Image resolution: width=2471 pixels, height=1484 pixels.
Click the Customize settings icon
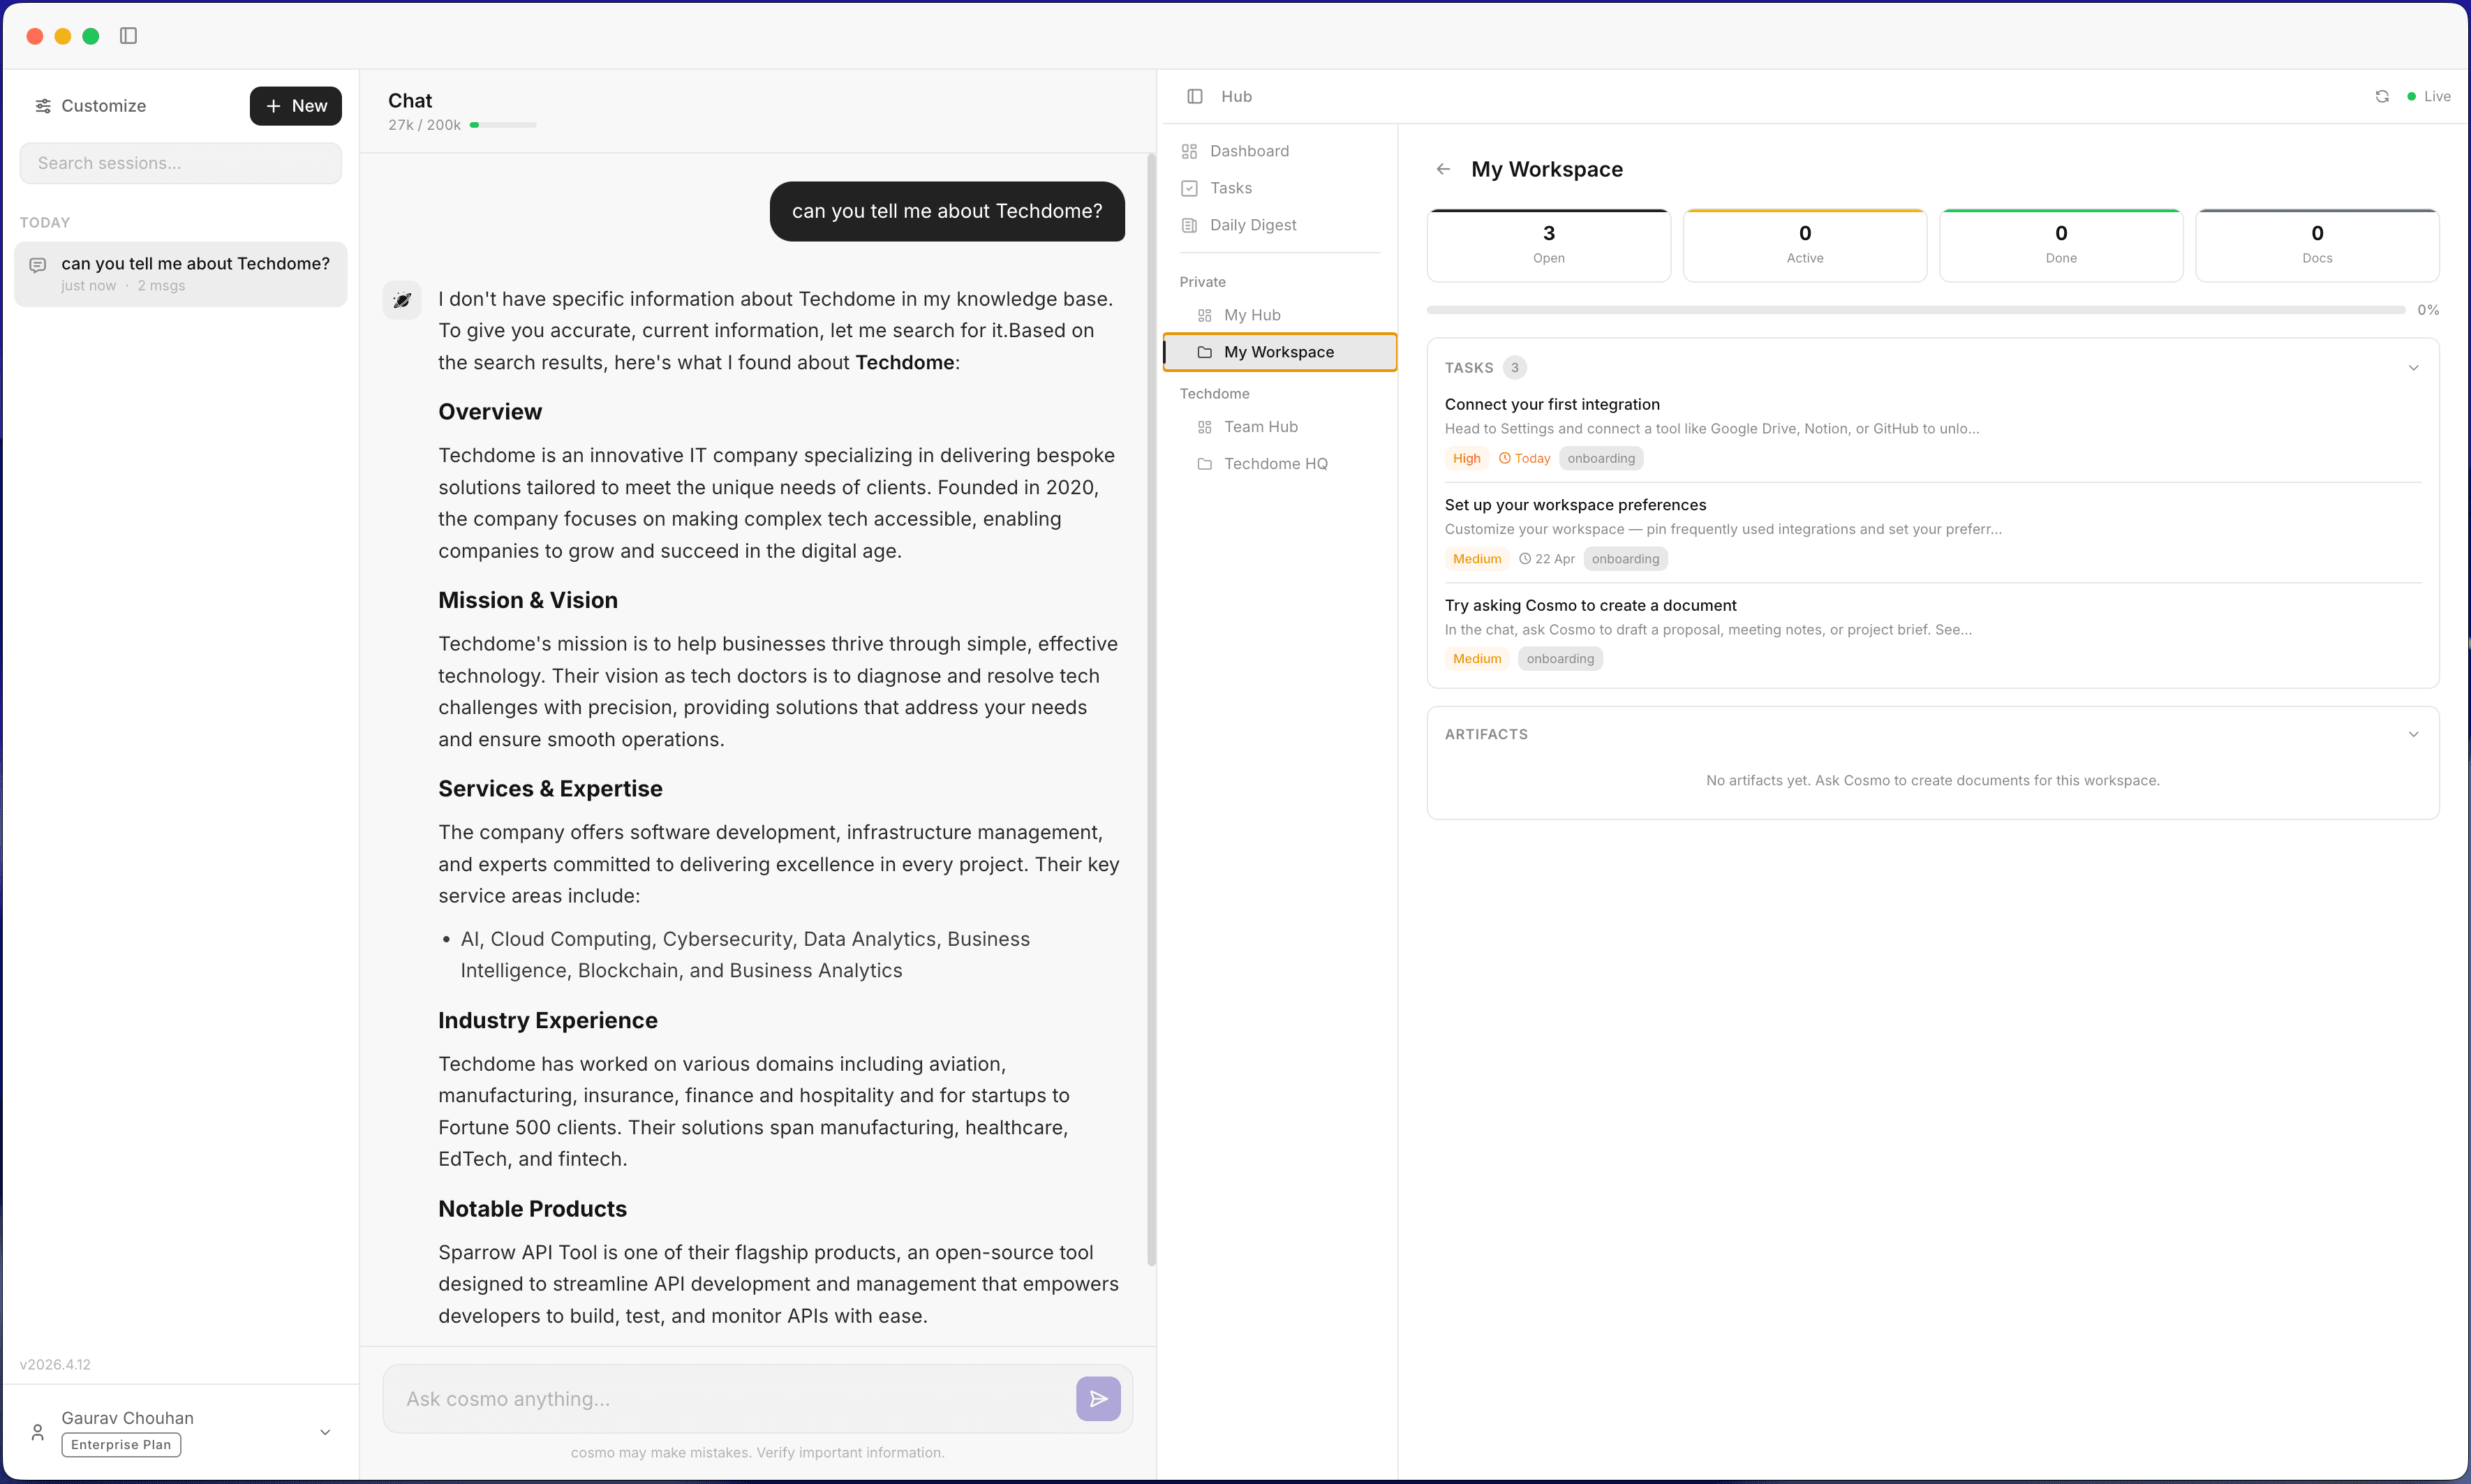[x=42, y=105]
